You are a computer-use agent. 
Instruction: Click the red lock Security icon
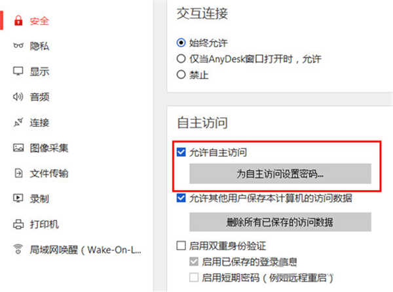pos(18,20)
